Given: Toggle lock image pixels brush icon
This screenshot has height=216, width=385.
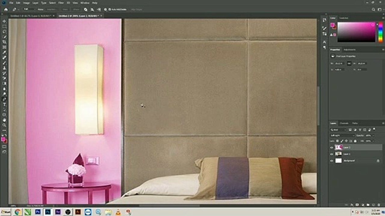Looking at the screenshot, I should click(342, 141).
